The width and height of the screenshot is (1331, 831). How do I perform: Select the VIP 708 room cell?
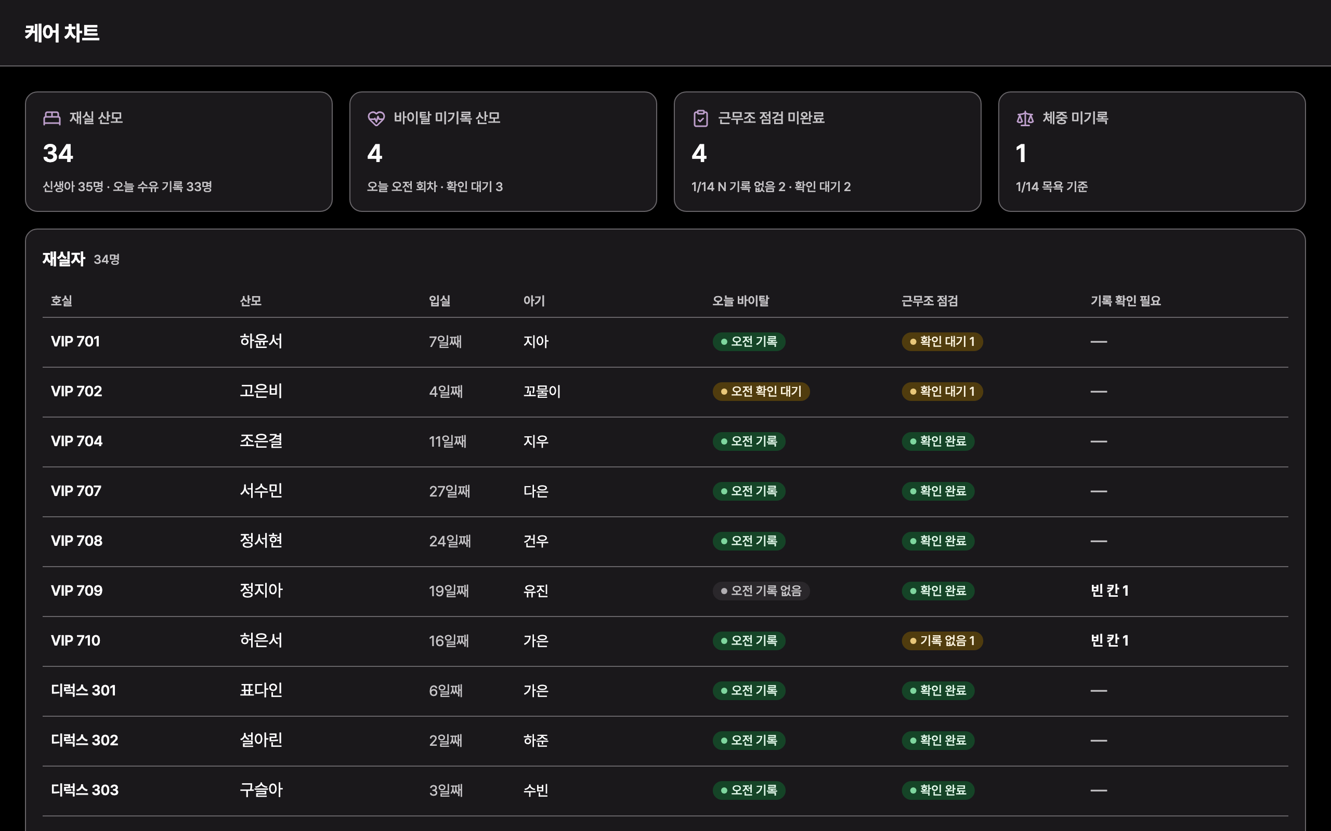click(x=76, y=541)
